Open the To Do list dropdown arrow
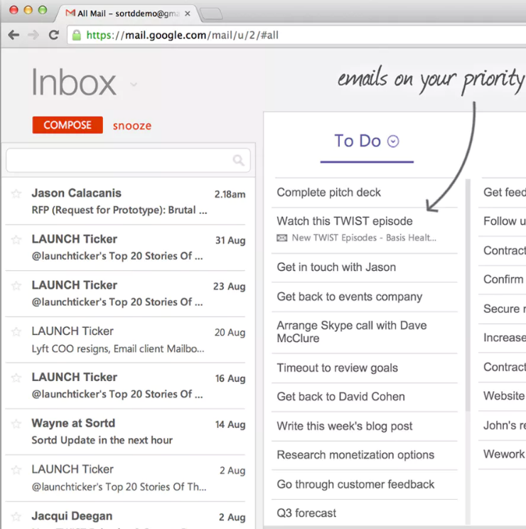Viewport: 526px width, 529px height. tap(393, 141)
